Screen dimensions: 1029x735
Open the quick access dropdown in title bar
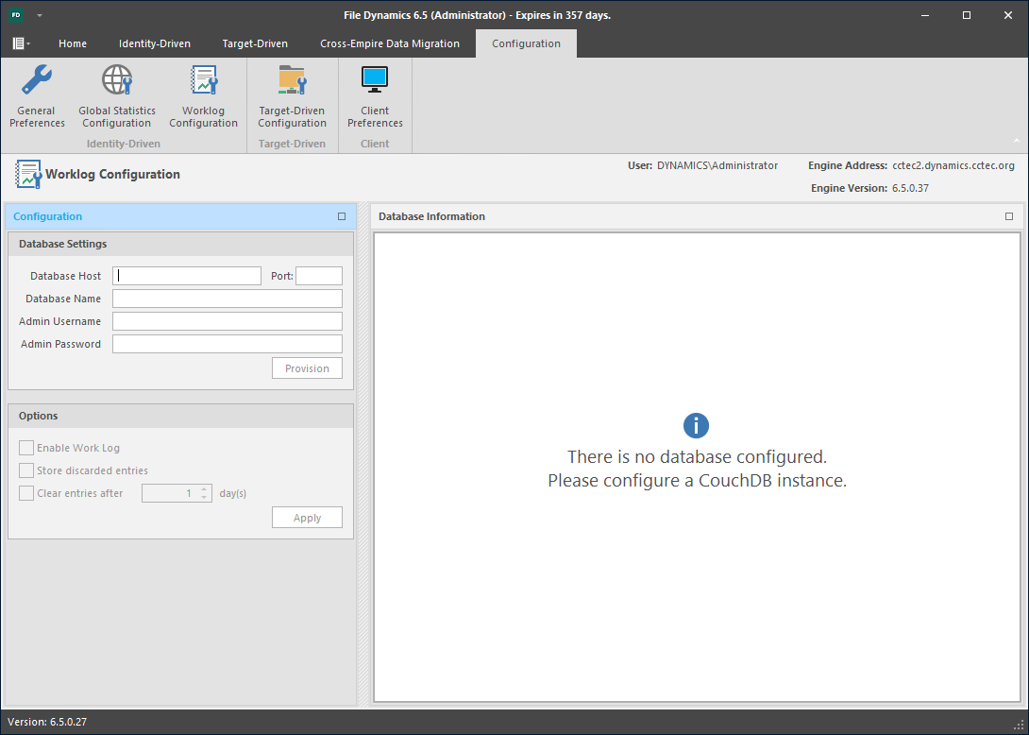[x=40, y=16]
